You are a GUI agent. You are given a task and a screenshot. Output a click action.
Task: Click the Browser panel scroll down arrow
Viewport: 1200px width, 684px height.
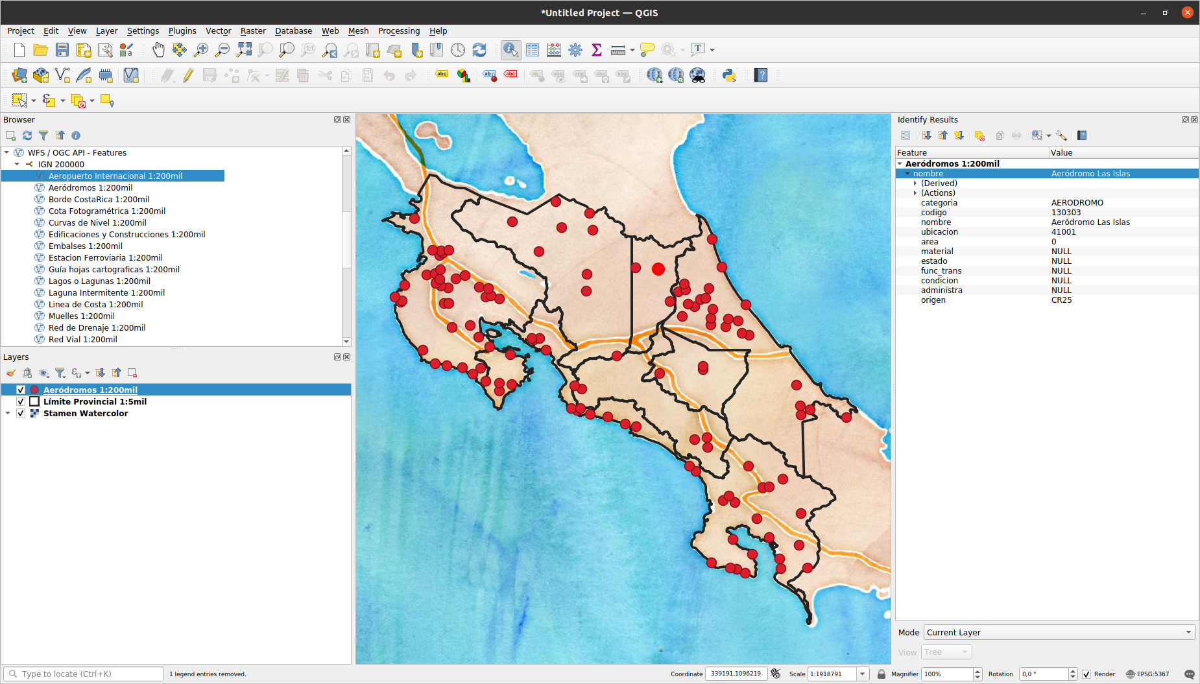click(346, 341)
